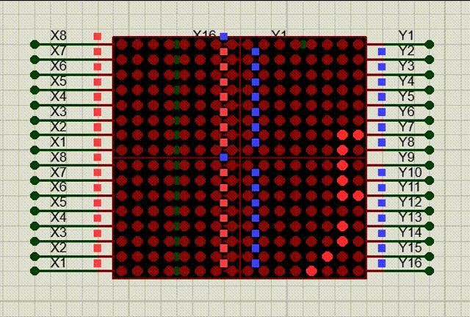Click the green terminal ending the Y12 wire
This screenshot has width=470, height=317.
click(x=430, y=211)
